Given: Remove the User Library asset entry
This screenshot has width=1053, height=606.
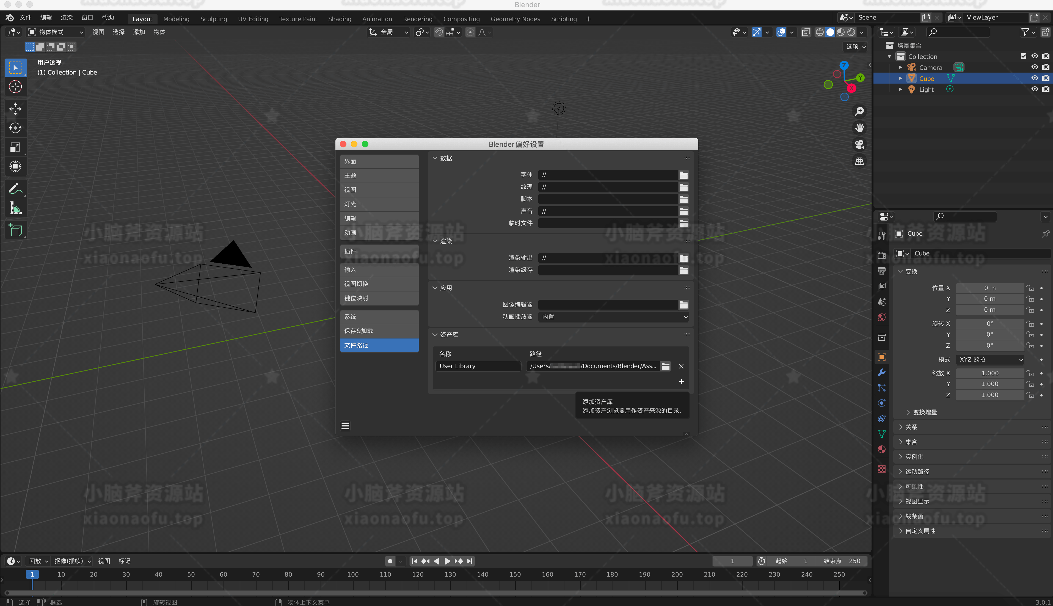Looking at the screenshot, I should click(x=681, y=366).
